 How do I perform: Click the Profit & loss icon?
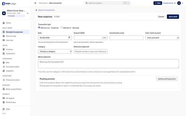point(4,102)
